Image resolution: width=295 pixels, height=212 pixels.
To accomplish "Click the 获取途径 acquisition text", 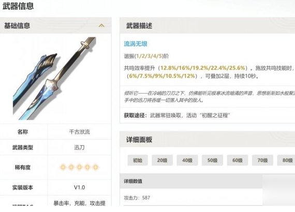I will coord(177,115).
